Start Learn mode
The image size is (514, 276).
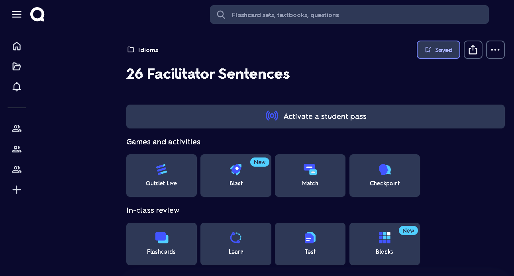236,244
